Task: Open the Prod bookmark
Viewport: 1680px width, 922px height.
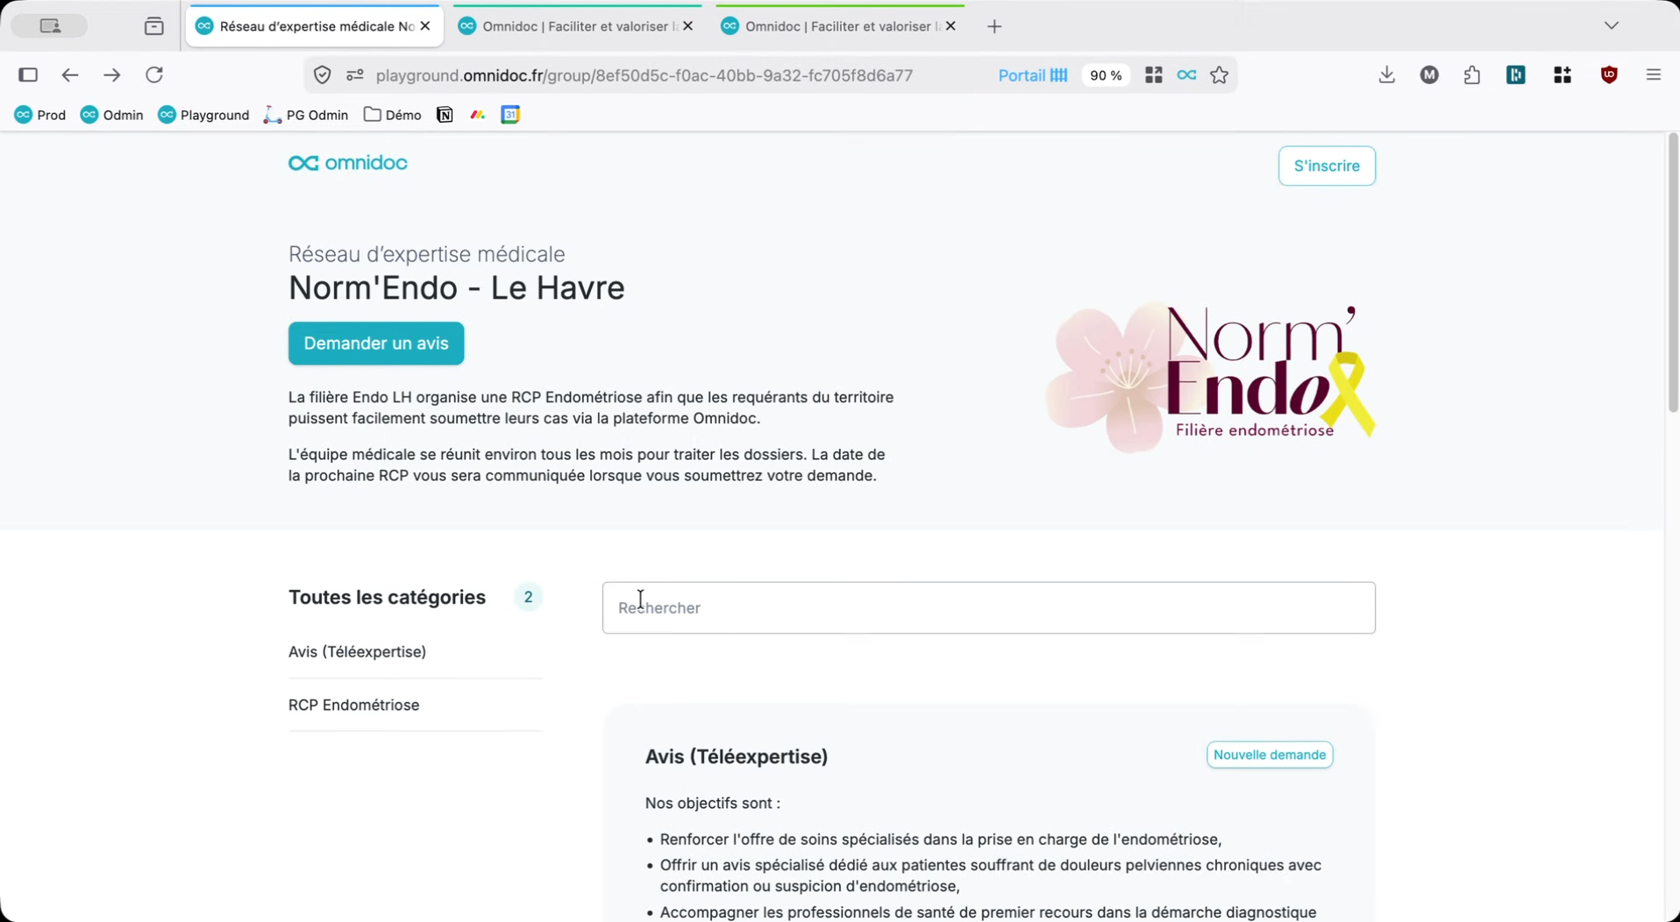Action: [40, 115]
